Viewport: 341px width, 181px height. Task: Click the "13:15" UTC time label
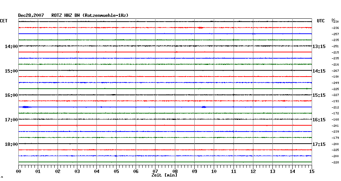(319, 47)
